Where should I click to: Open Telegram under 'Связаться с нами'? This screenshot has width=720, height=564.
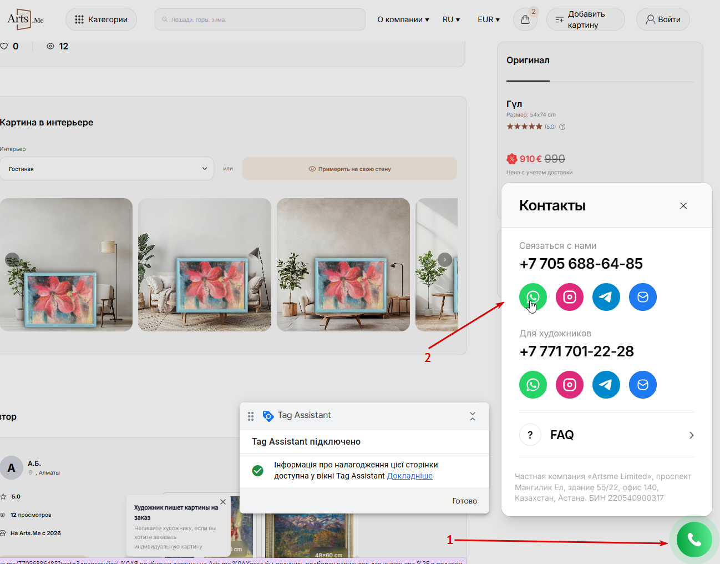(606, 297)
